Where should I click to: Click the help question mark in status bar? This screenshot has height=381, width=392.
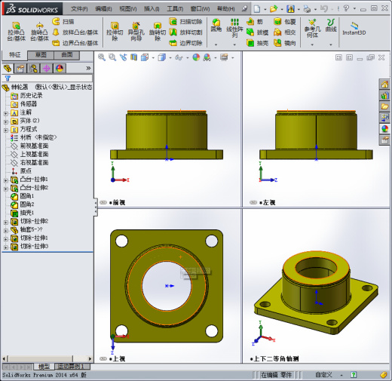[x=354, y=375]
